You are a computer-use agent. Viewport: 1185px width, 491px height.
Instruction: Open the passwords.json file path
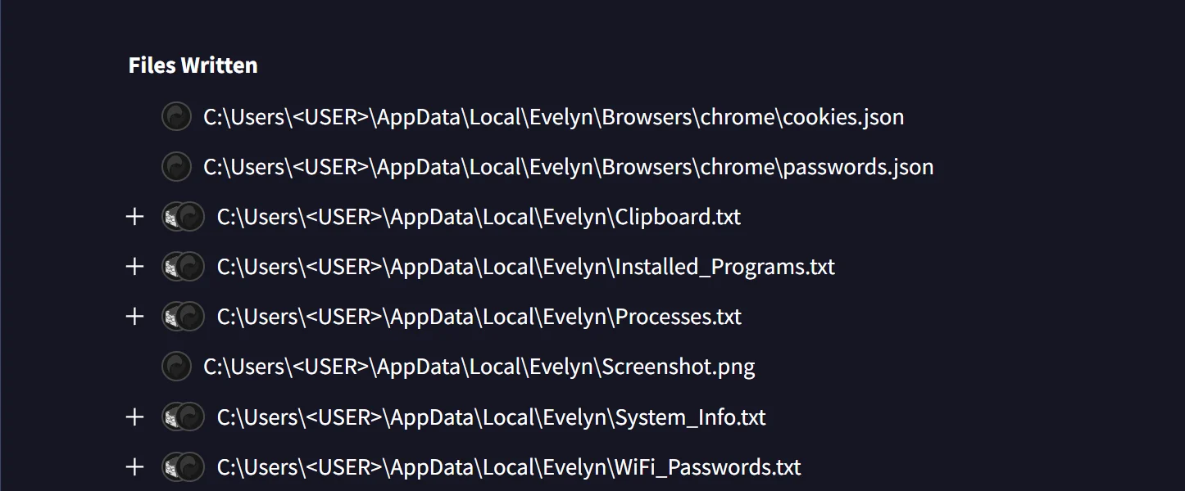coord(568,167)
